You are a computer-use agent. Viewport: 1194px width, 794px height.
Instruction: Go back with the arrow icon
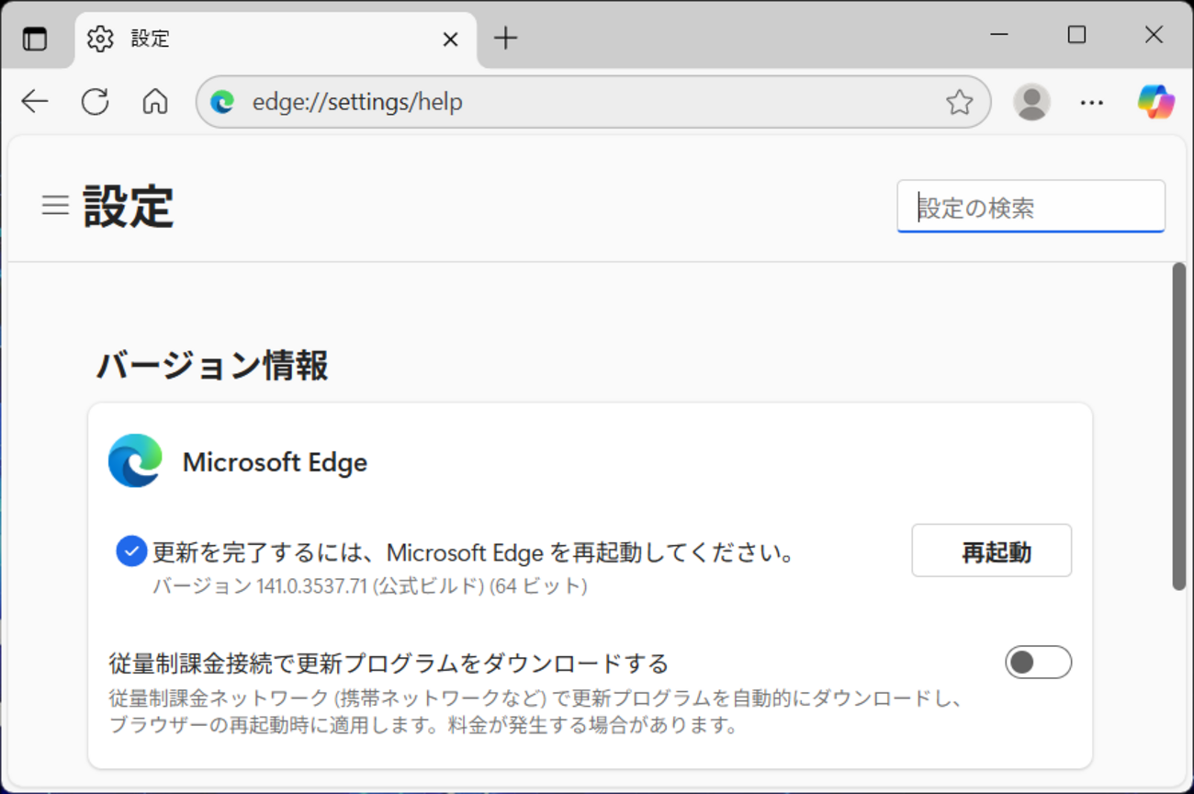tap(35, 101)
